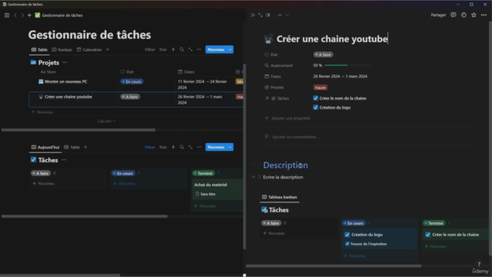Click Nouveau button in Tâches database
This screenshot has width=492, height=277.
click(216, 147)
